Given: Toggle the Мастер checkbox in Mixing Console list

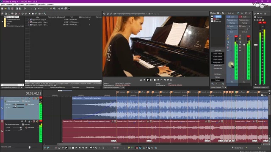Looking at the screenshot, I should point(212,22).
